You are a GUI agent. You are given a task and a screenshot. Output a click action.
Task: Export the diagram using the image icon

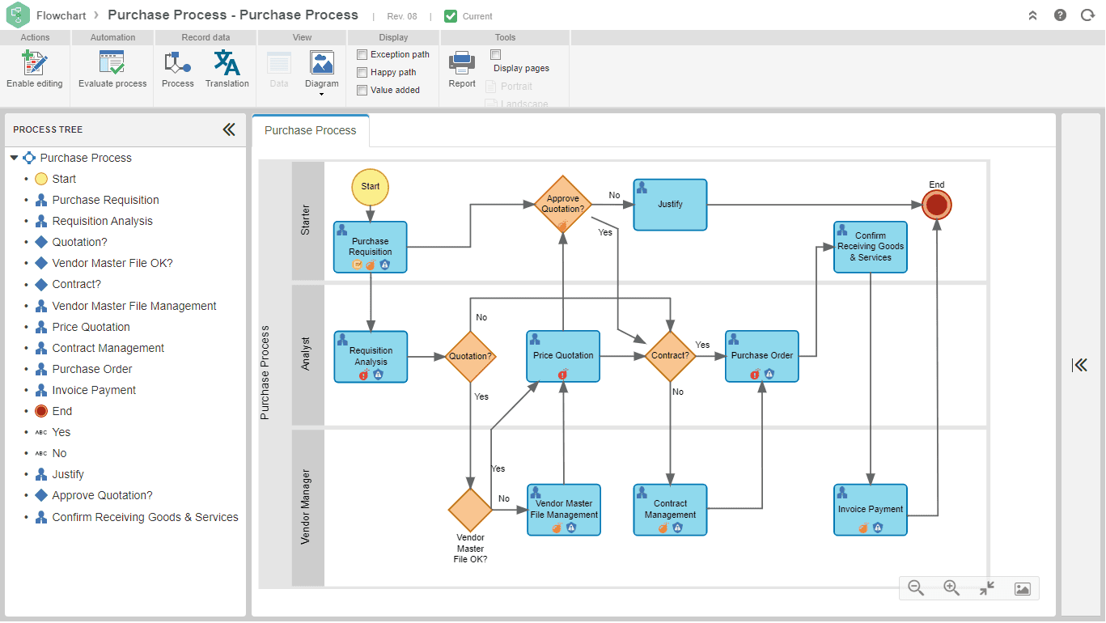click(1022, 588)
